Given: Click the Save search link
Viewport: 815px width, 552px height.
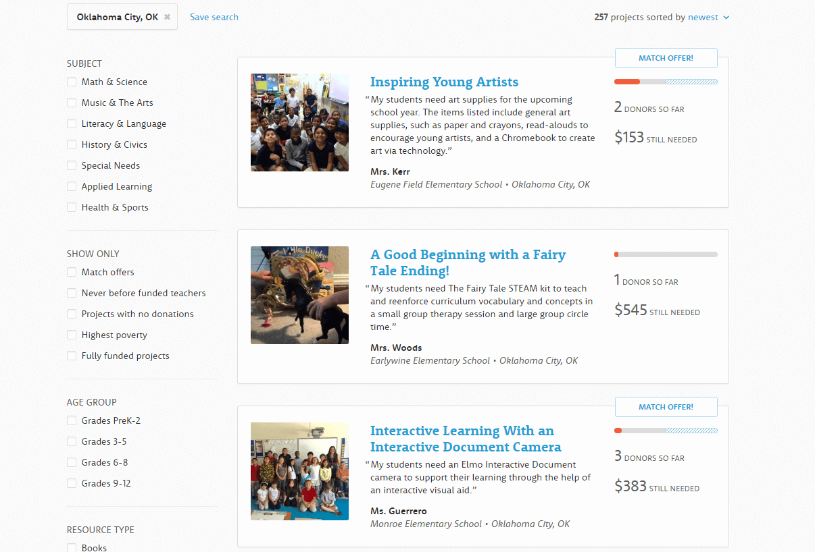Looking at the screenshot, I should coord(214,18).
